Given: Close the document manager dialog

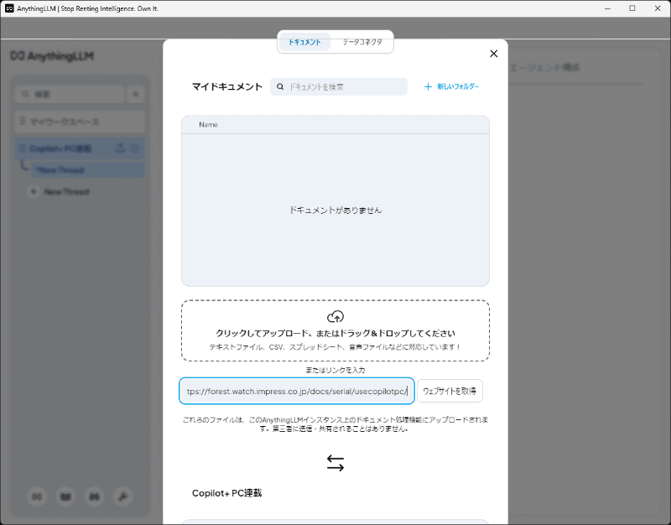Looking at the screenshot, I should (x=493, y=54).
